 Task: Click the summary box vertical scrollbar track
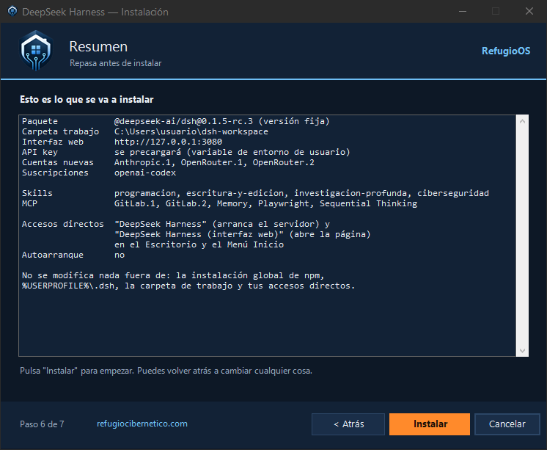(x=522, y=236)
